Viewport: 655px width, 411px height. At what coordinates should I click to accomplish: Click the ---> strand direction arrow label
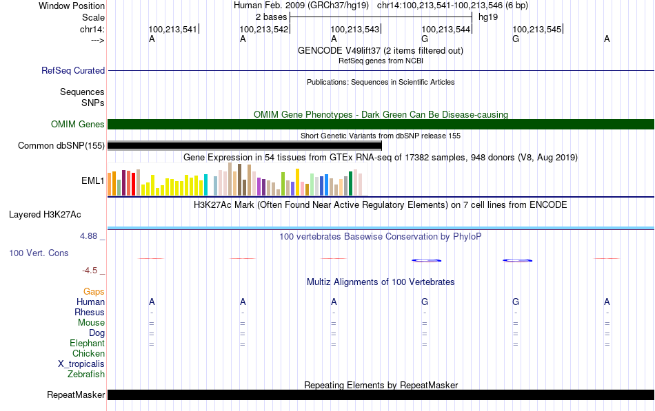tap(97, 40)
